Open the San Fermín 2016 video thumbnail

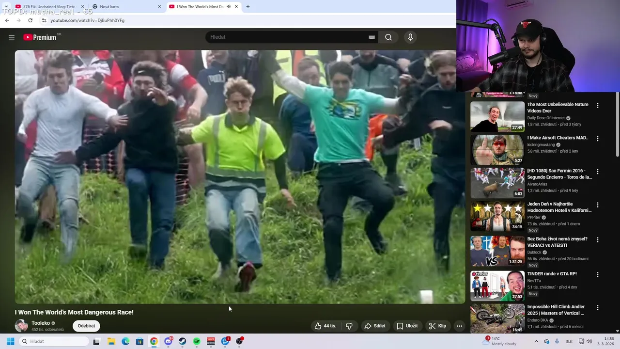(497, 183)
